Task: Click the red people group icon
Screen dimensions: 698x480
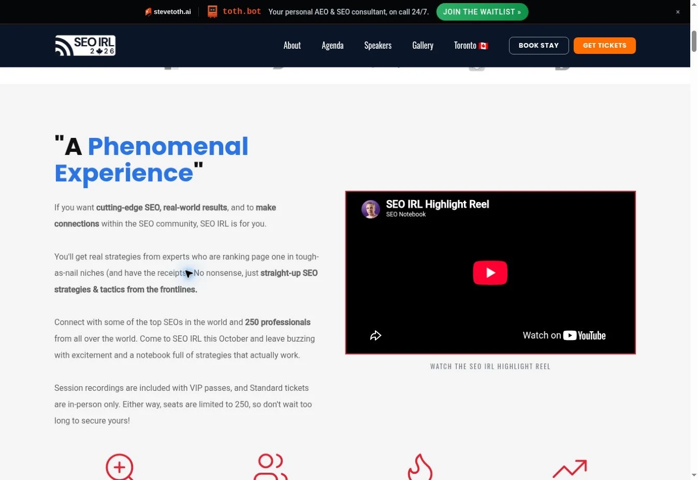Action: [x=270, y=468]
